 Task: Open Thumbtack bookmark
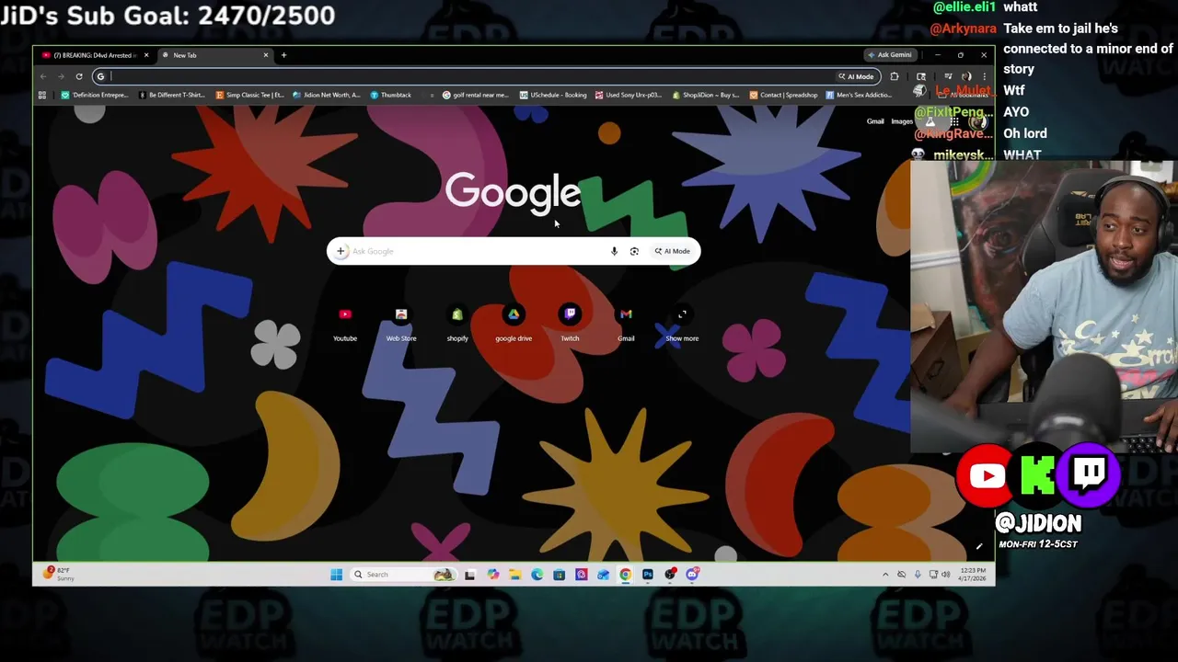click(391, 95)
